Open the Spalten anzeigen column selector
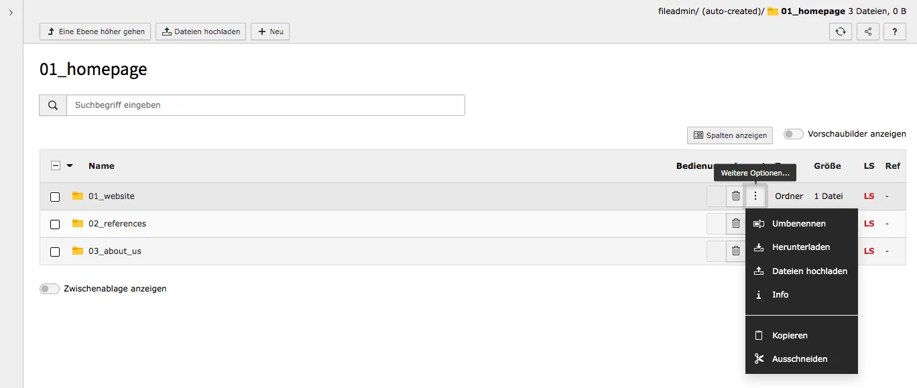This screenshot has width=917, height=388. tap(729, 135)
